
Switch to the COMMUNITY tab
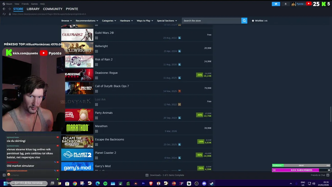click(53, 9)
